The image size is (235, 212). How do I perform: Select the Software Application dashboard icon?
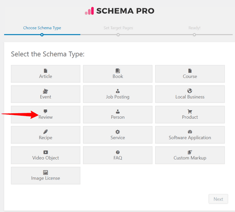[190, 132]
